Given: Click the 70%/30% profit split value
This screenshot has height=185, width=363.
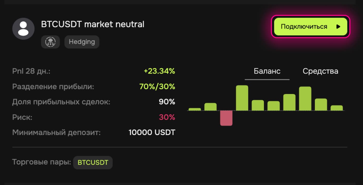Looking at the screenshot, I should pyautogui.click(x=157, y=87).
